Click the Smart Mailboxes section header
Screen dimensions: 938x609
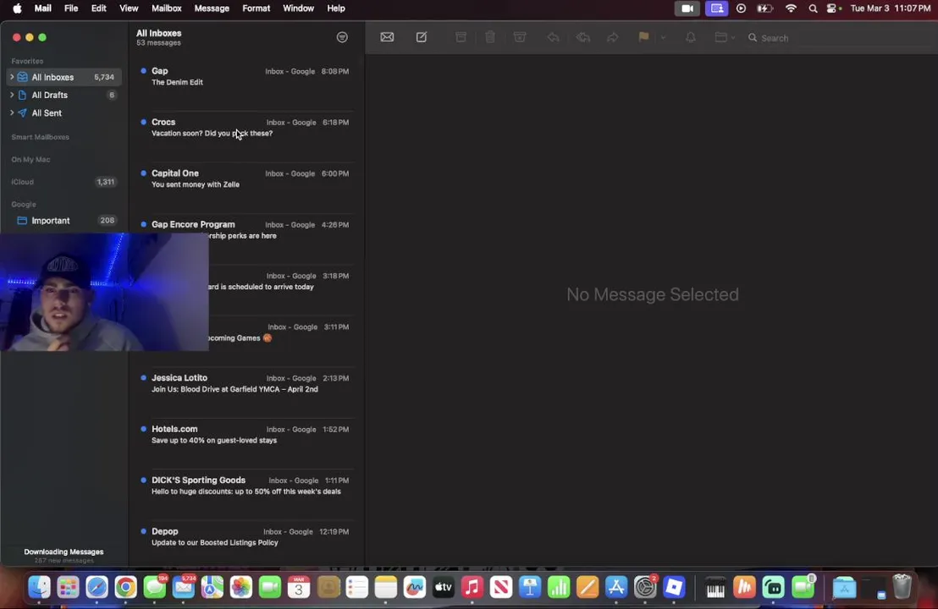pyautogui.click(x=40, y=137)
